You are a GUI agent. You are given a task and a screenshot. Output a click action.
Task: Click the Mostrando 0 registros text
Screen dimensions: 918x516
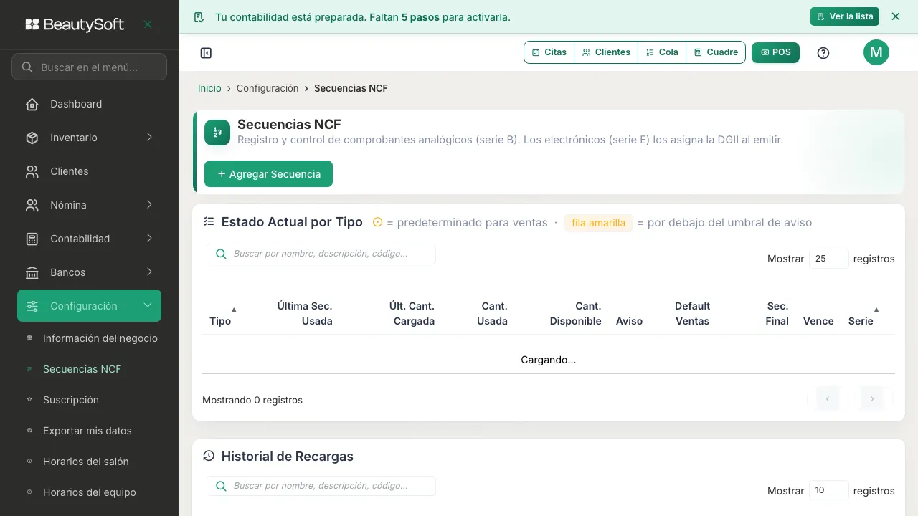click(252, 400)
